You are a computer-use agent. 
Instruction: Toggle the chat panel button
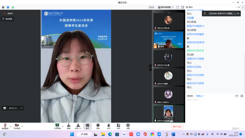click(88, 126)
